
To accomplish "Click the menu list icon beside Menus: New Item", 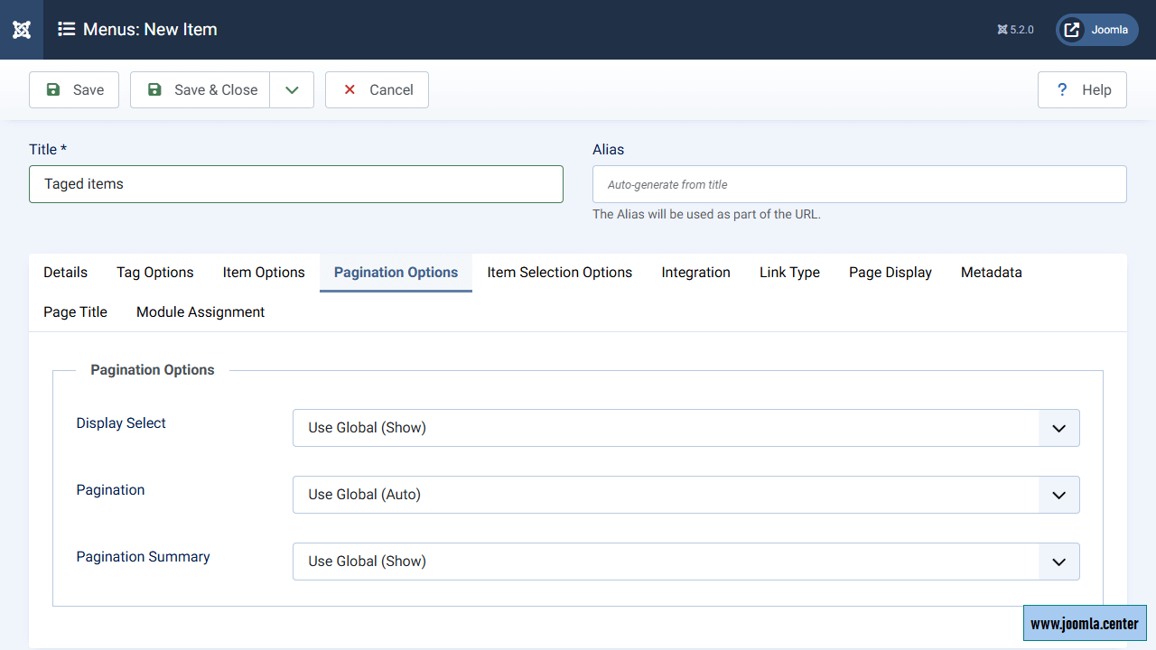I will point(66,30).
